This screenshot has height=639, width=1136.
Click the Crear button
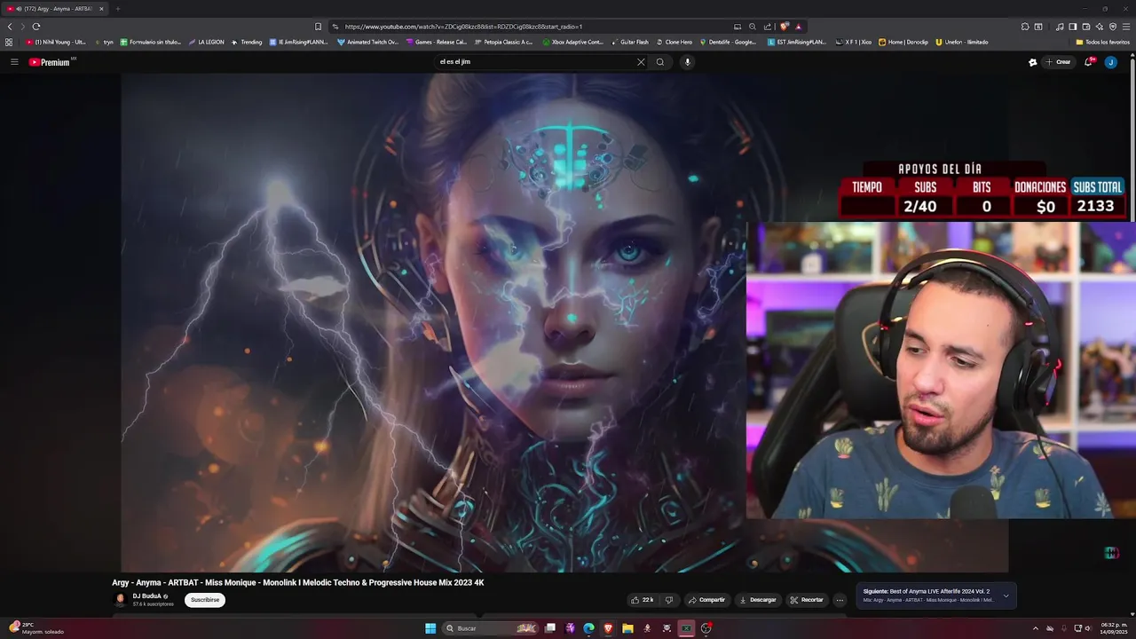(x=1058, y=62)
